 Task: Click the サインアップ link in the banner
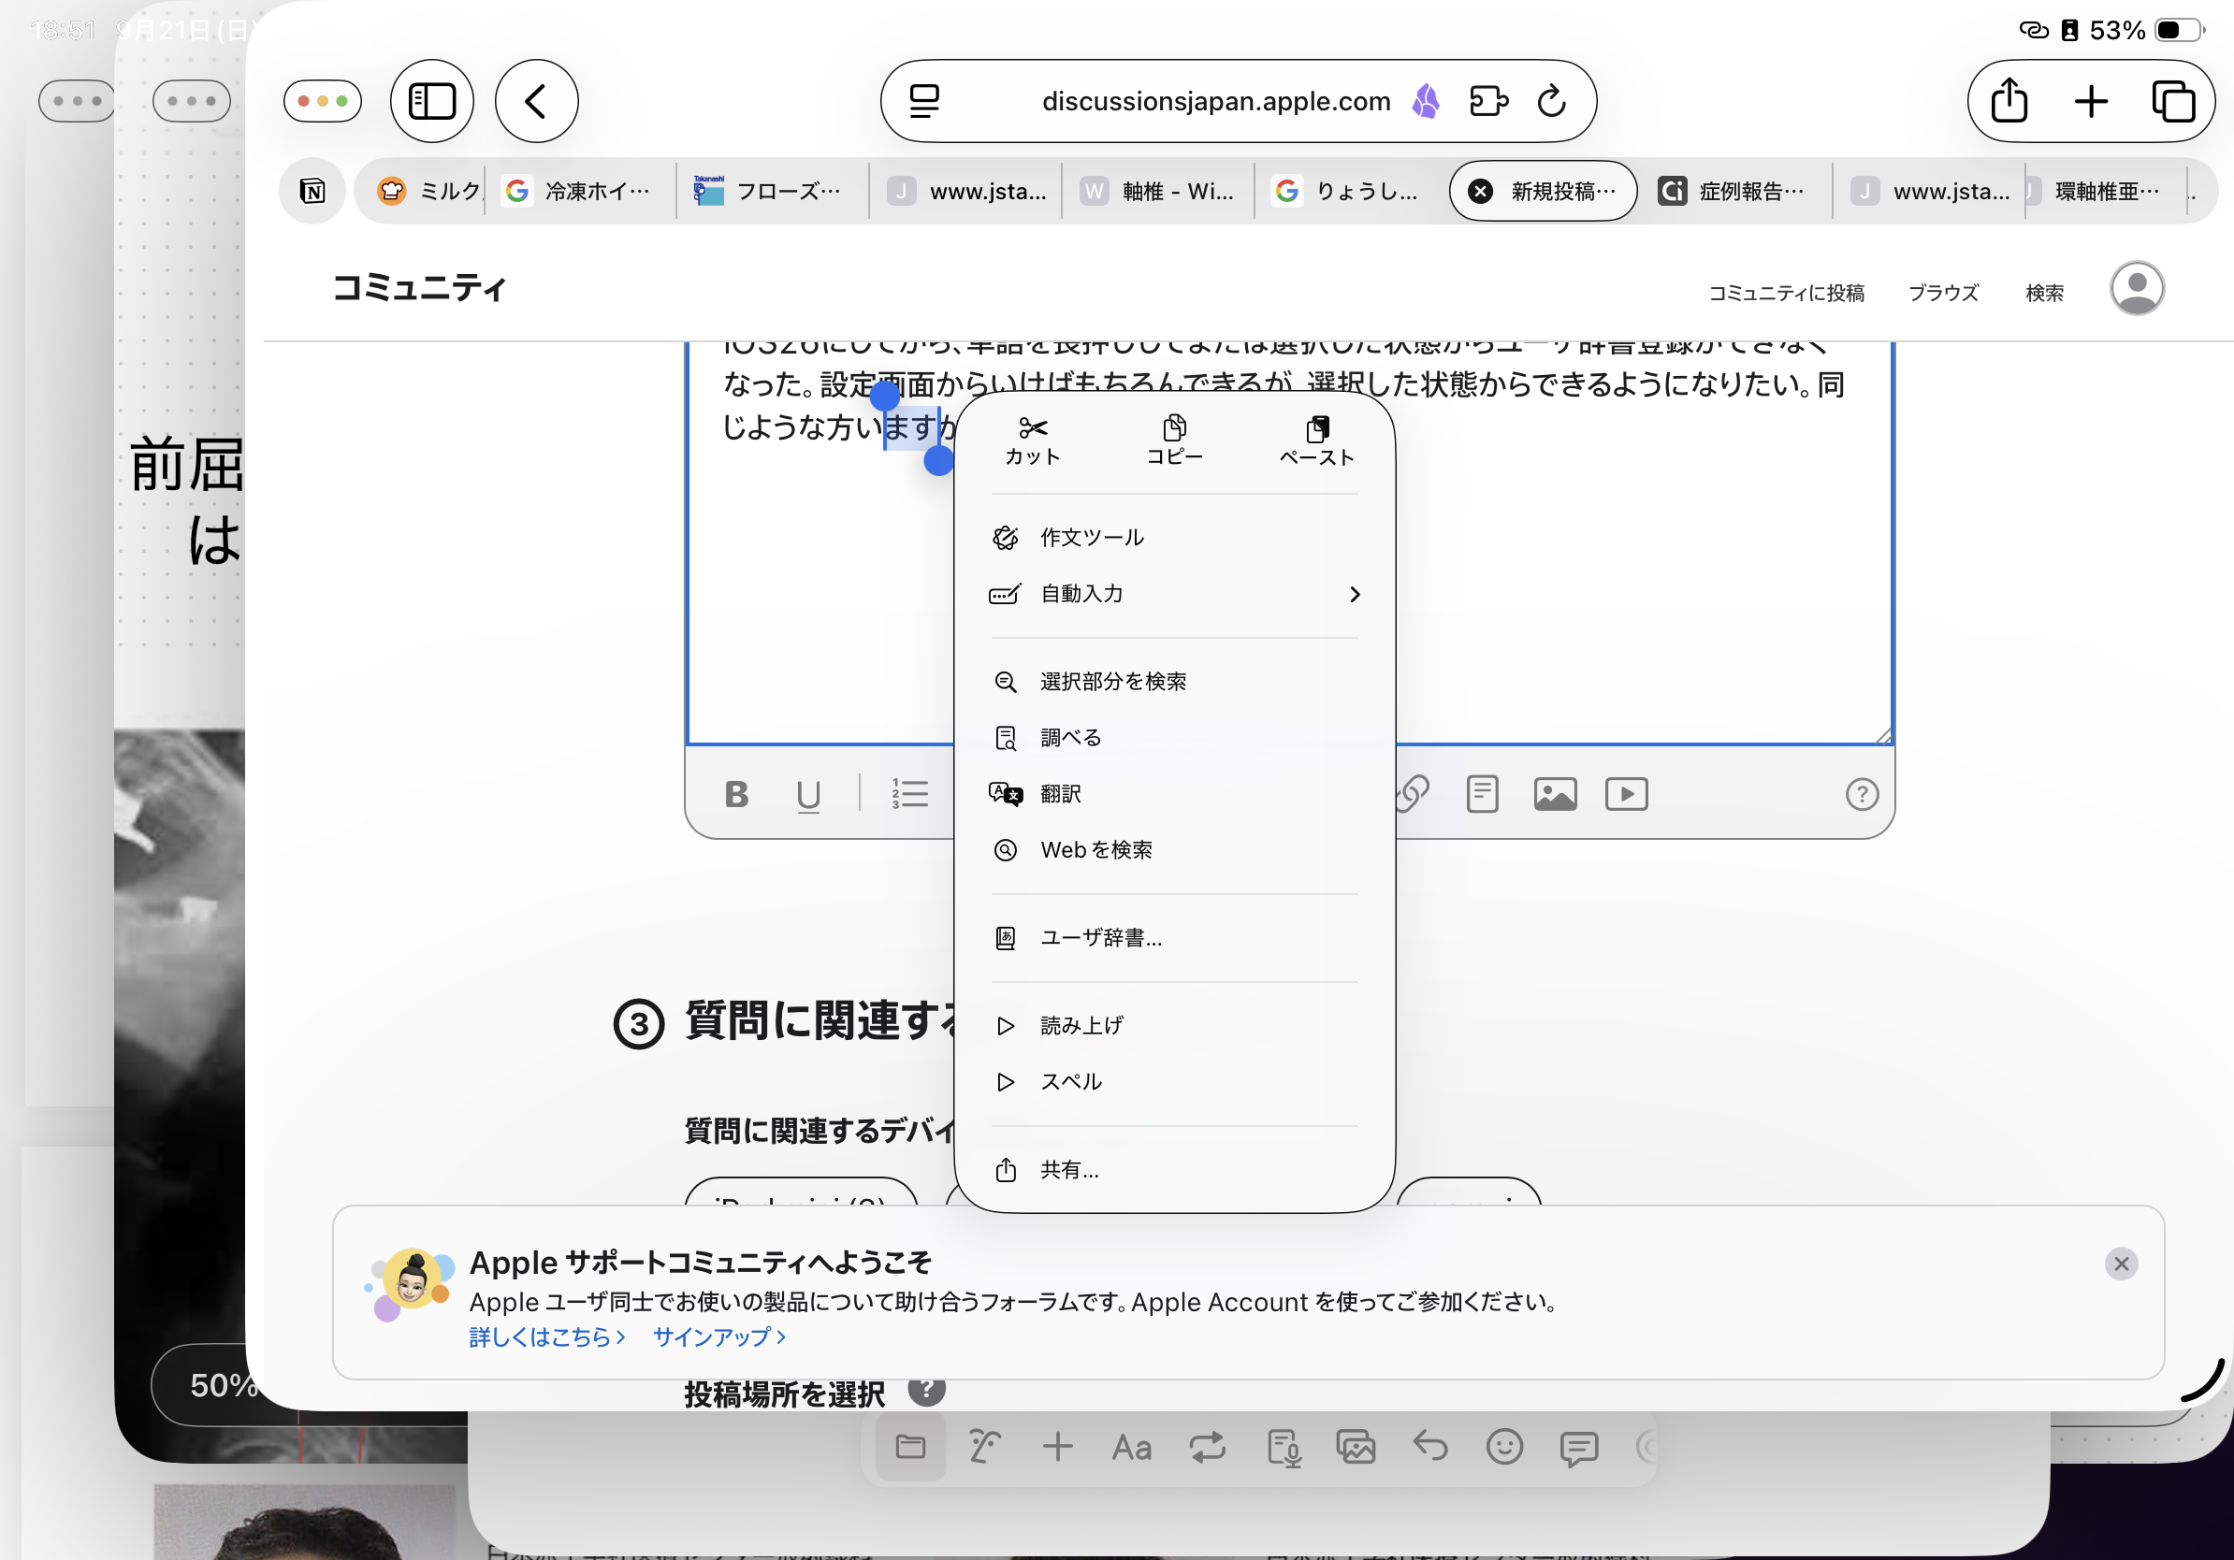click(718, 1337)
